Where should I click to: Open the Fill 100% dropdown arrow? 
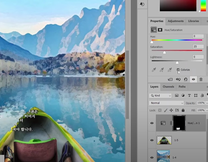(x=207, y=110)
